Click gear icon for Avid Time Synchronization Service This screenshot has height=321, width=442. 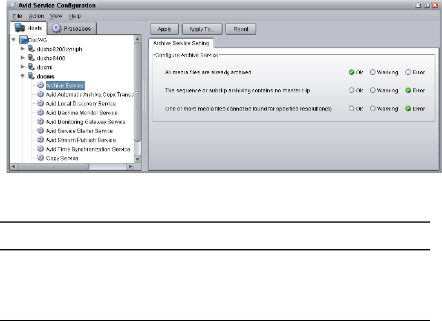[41, 148]
